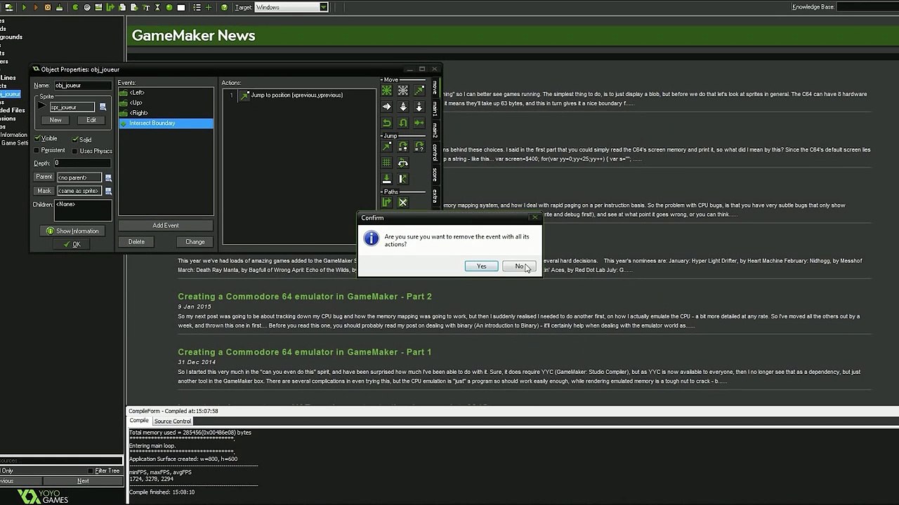This screenshot has width=899, height=505.
Task: Switch to the extra actions tab
Action: [435, 196]
